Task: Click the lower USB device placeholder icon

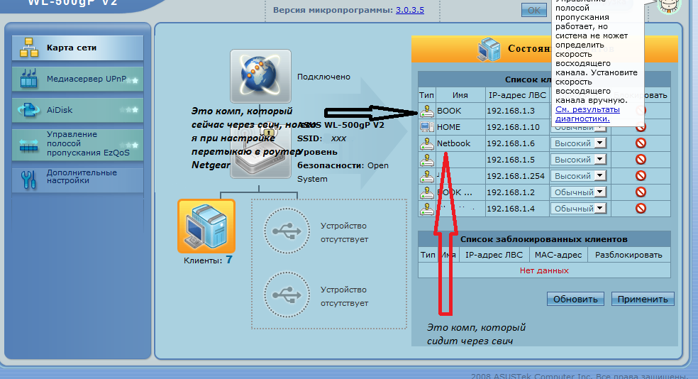Action: click(x=287, y=295)
